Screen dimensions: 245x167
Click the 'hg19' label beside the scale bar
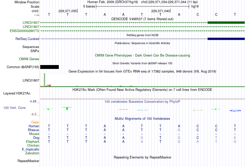(195, 6)
